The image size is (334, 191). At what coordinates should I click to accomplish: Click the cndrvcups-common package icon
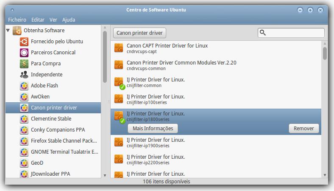[119, 65]
